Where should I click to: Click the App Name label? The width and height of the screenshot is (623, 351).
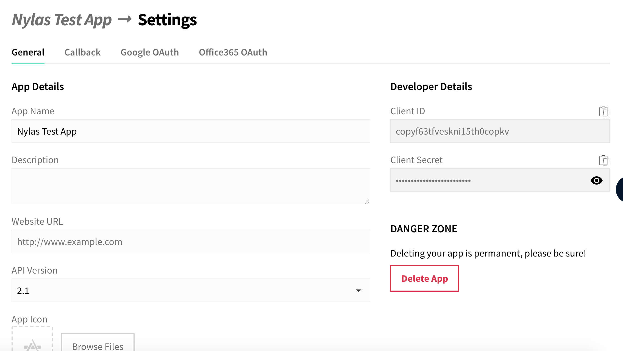33,111
